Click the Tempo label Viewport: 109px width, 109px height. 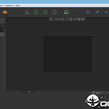(x=98, y=93)
